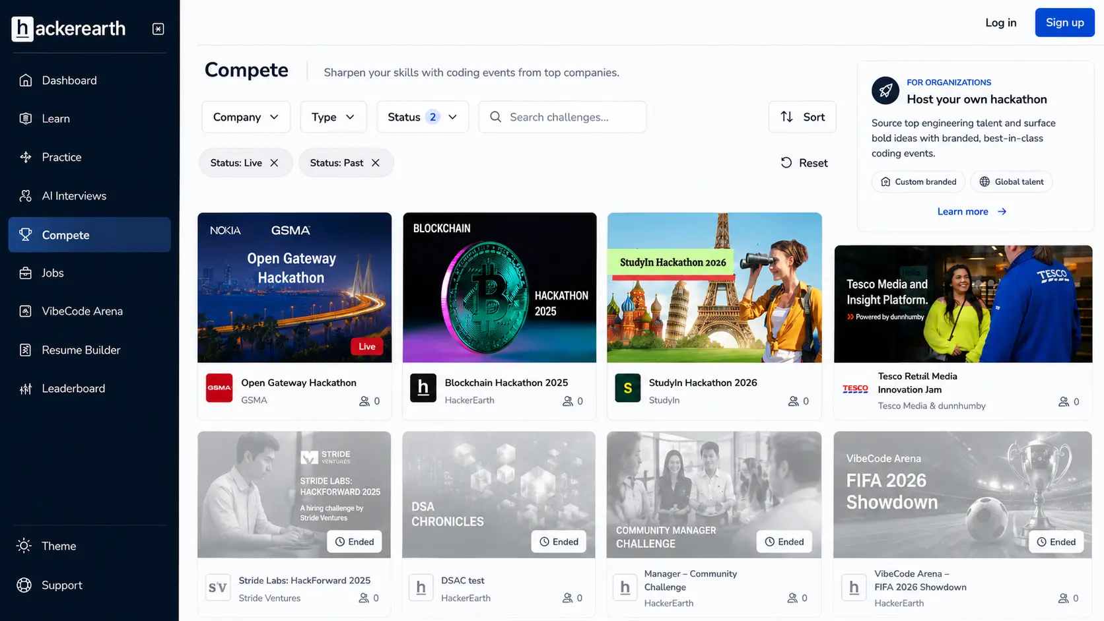Navigate to AI Interviews
The width and height of the screenshot is (1104, 621).
point(89,196)
